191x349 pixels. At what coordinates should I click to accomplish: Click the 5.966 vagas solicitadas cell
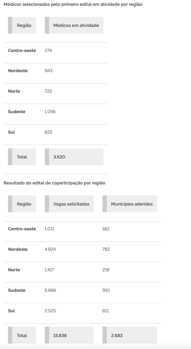click(x=50, y=290)
